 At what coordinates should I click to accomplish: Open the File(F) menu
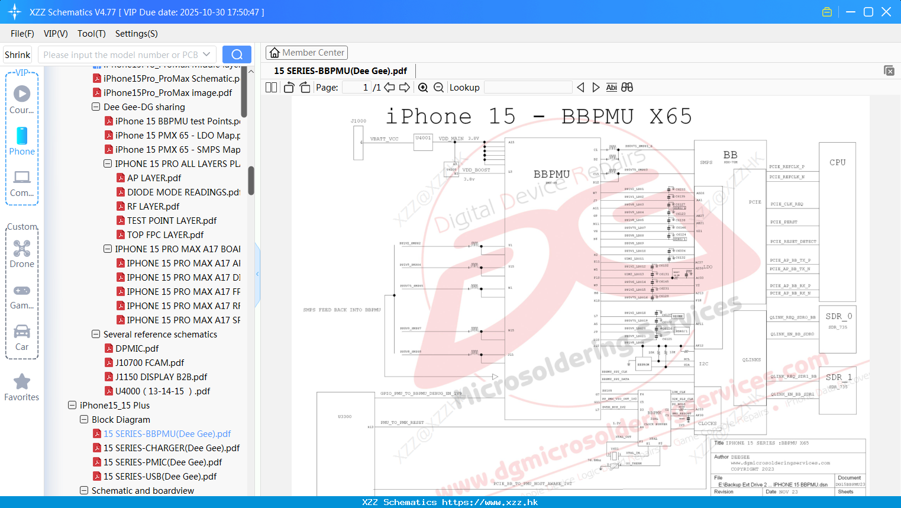point(22,34)
